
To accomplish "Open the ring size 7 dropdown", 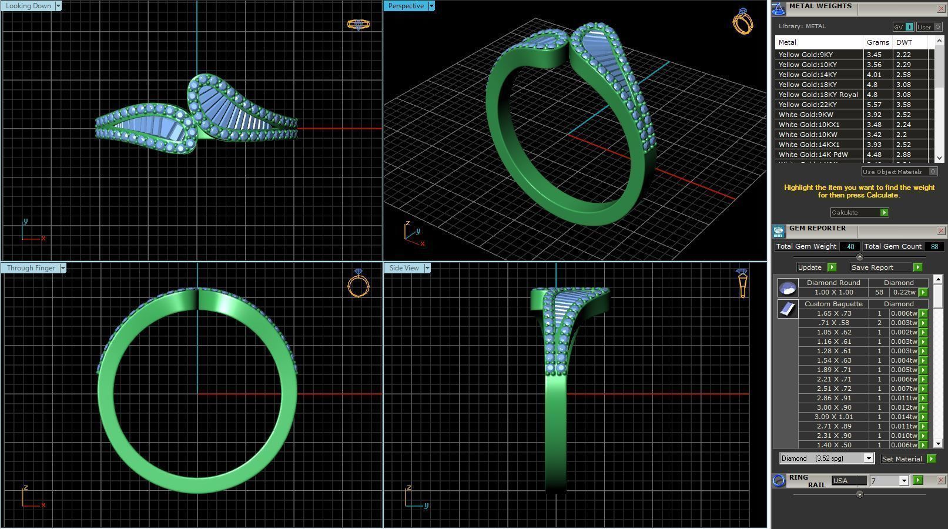I will click(x=904, y=481).
